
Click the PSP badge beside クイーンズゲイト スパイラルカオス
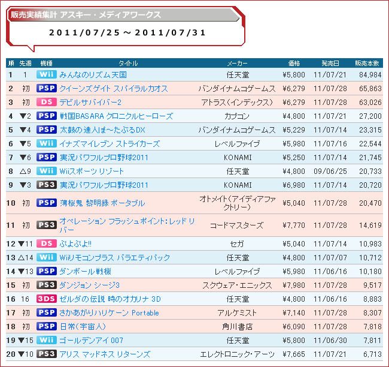pyautogui.click(x=47, y=88)
